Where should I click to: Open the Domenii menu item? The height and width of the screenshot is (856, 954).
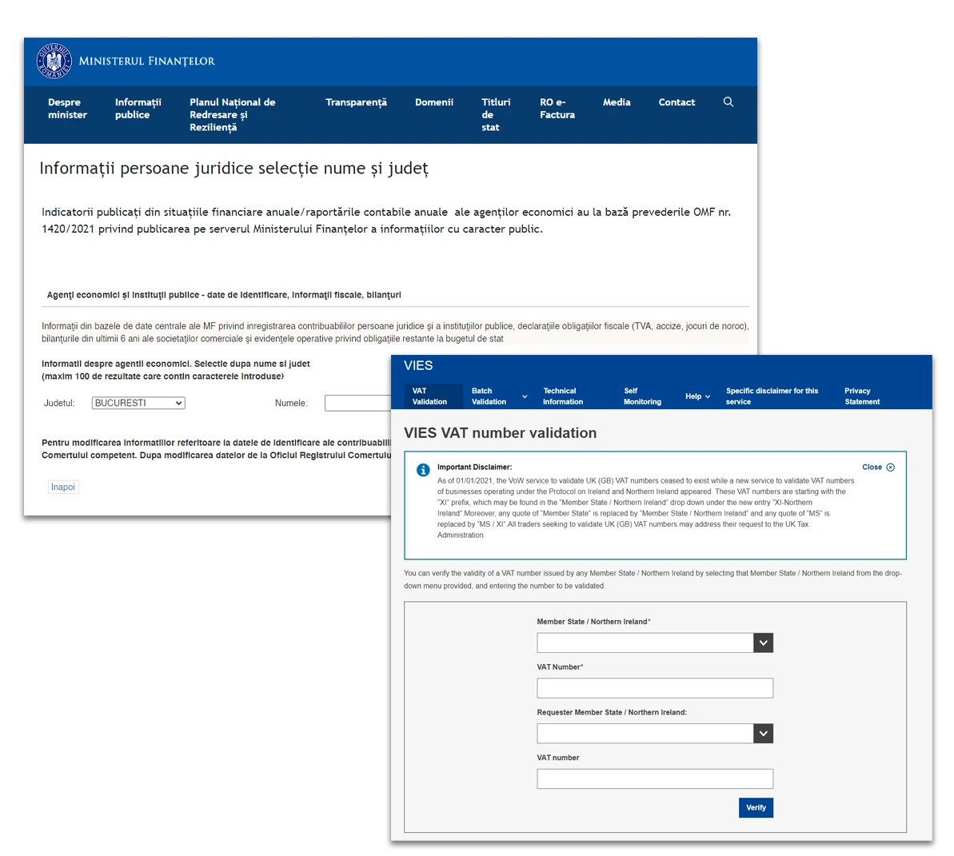point(433,102)
